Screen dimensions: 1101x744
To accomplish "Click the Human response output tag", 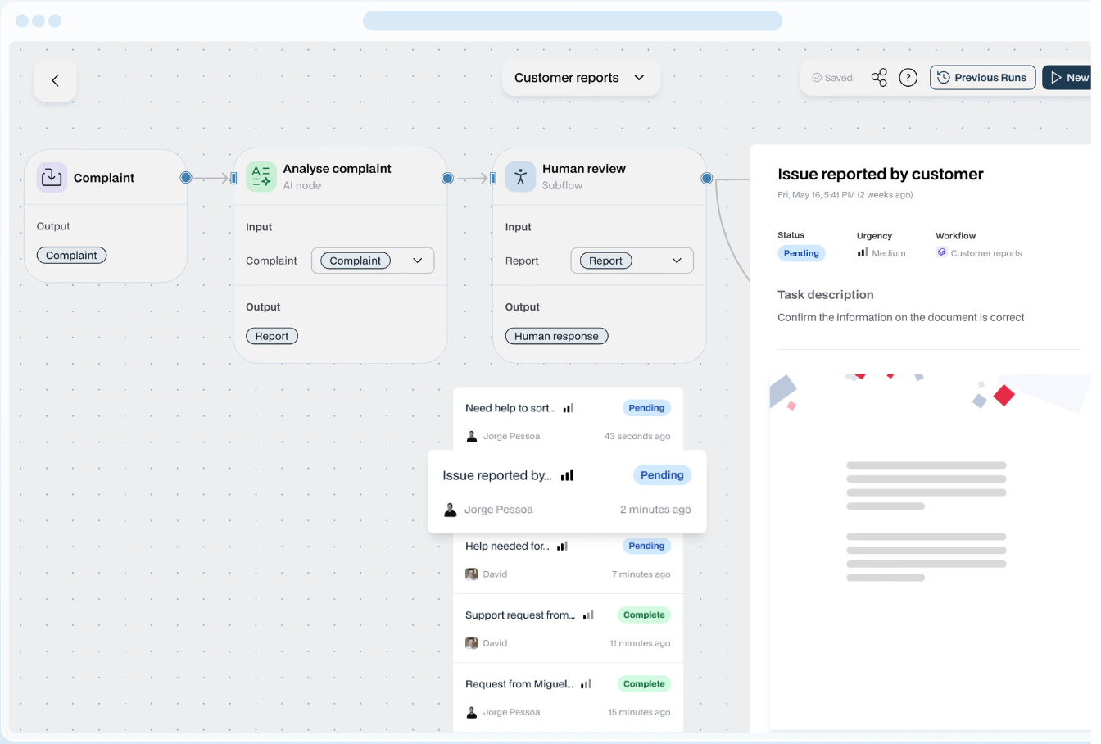I will coord(556,336).
